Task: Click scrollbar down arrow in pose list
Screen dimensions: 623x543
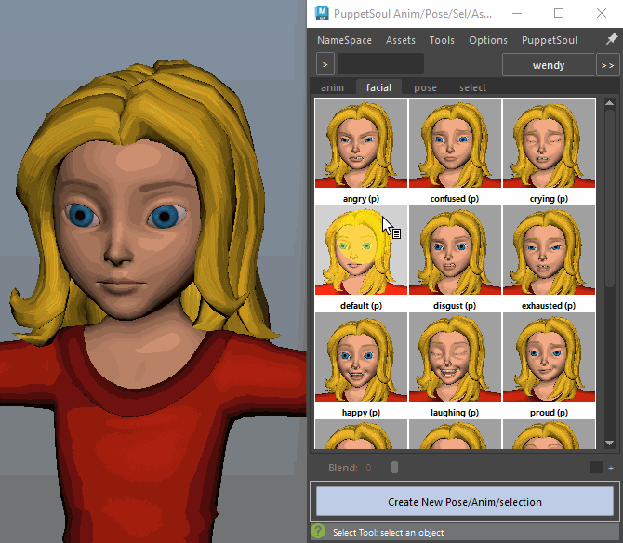Action: click(609, 443)
